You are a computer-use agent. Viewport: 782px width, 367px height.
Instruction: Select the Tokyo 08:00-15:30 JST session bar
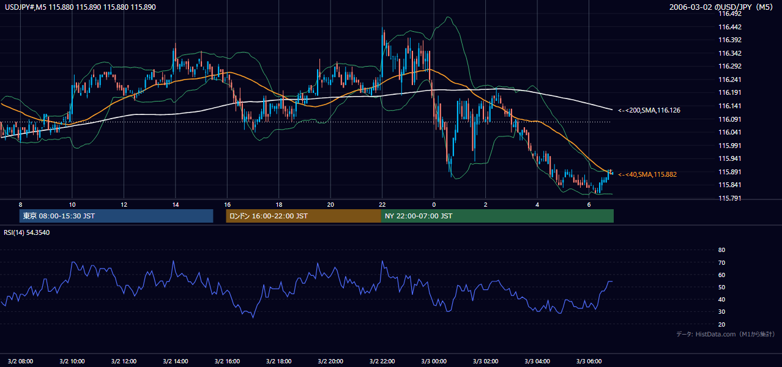[x=116, y=216]
